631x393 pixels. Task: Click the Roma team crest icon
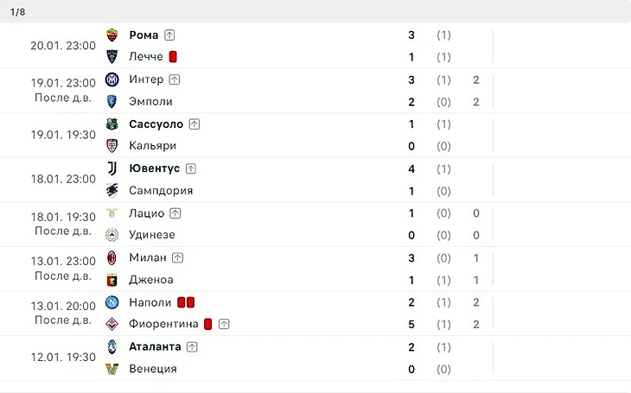[x=112, y=35]
